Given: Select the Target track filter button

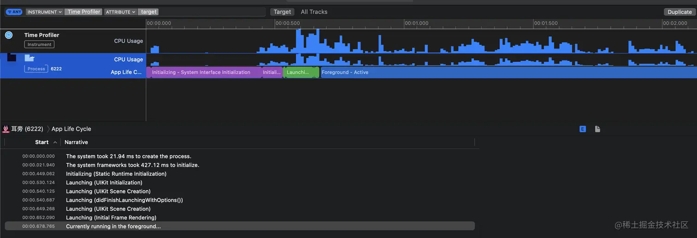Looking at the screenshot, I should point(282,12).
